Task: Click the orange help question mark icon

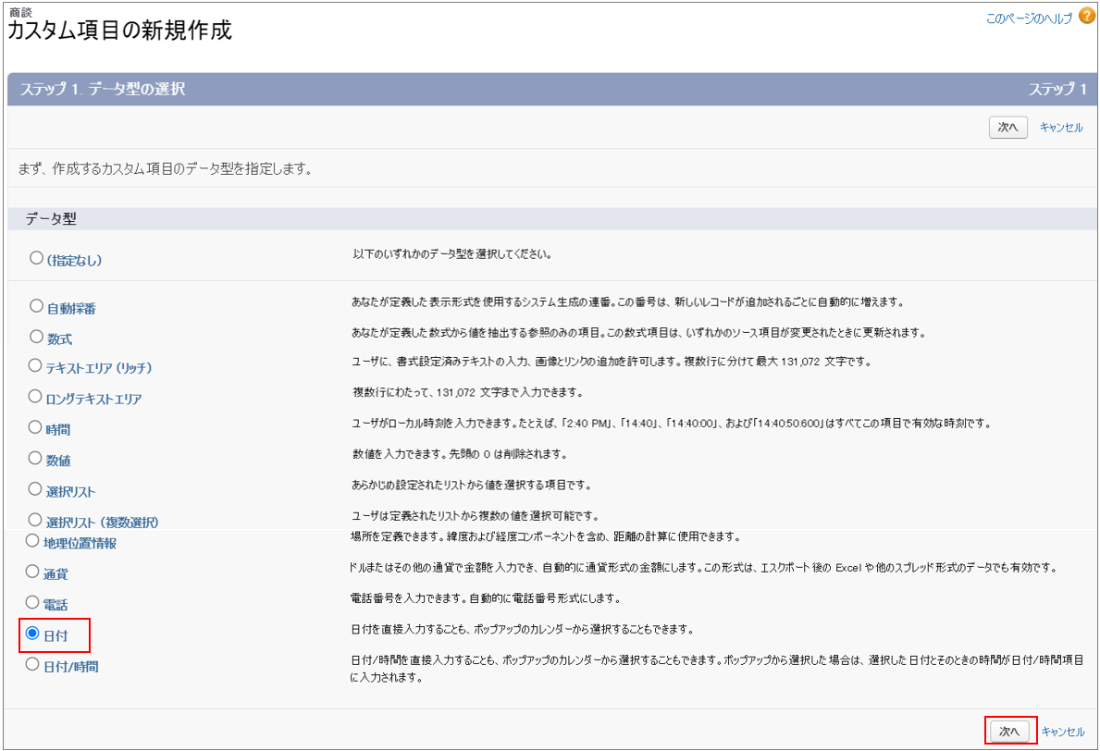Action: click(x=1086, y=17)
